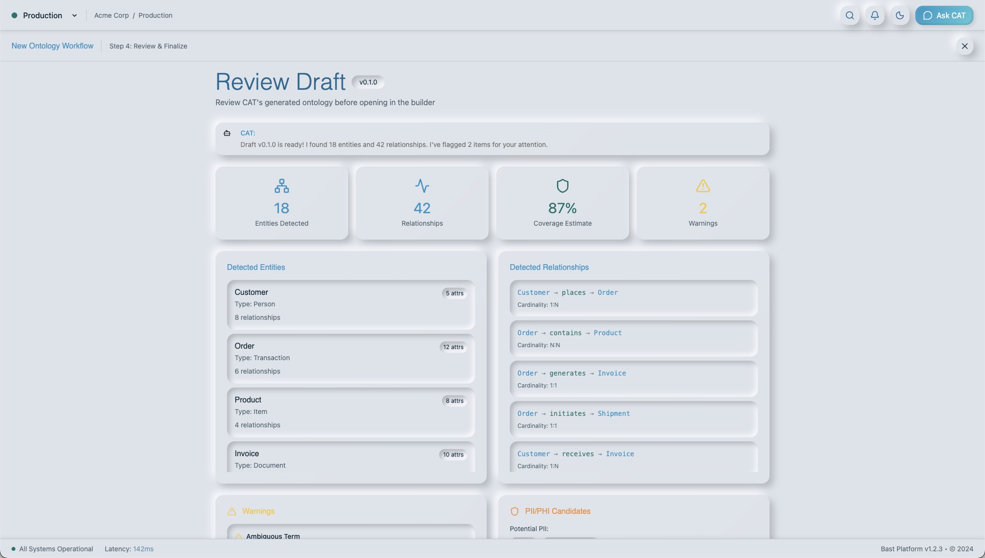This screenshot has height=558, width=985.
Task: Expand the Production environment dropdown chevron
Action: (75, 15)
